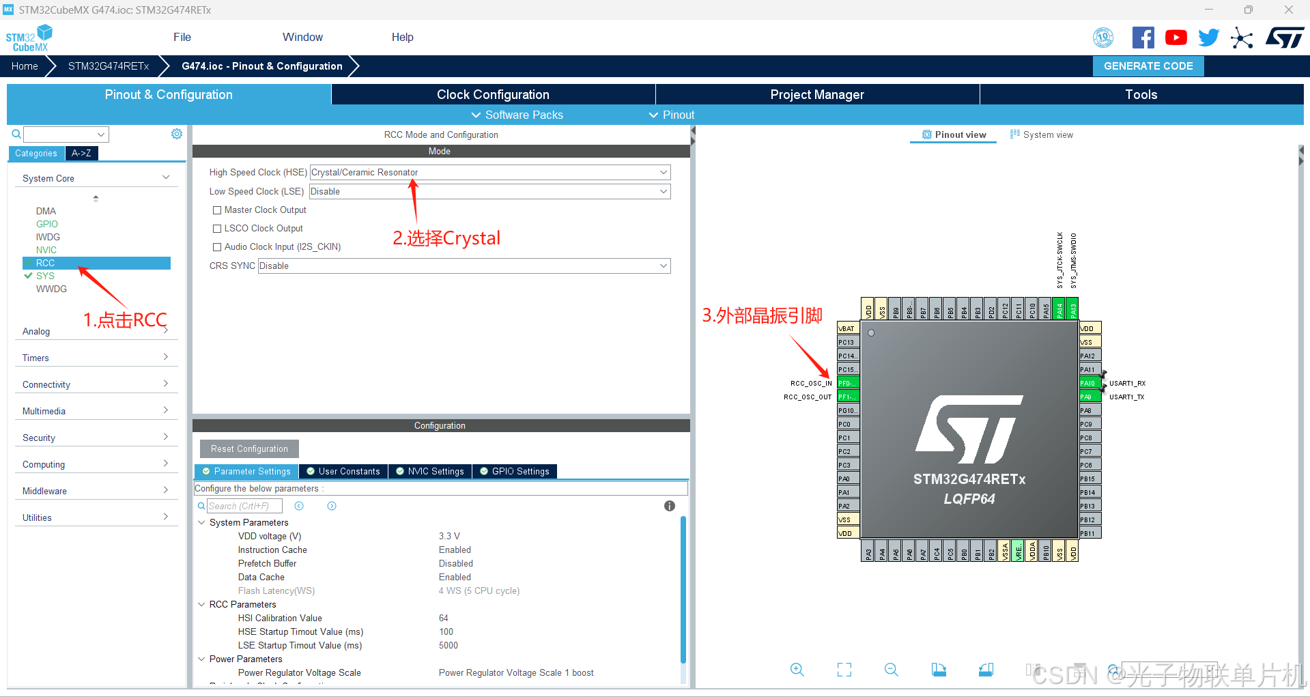The image size is (1310, 697).
Task: Go to the Home breadcrumb
Action: [25, 66]
